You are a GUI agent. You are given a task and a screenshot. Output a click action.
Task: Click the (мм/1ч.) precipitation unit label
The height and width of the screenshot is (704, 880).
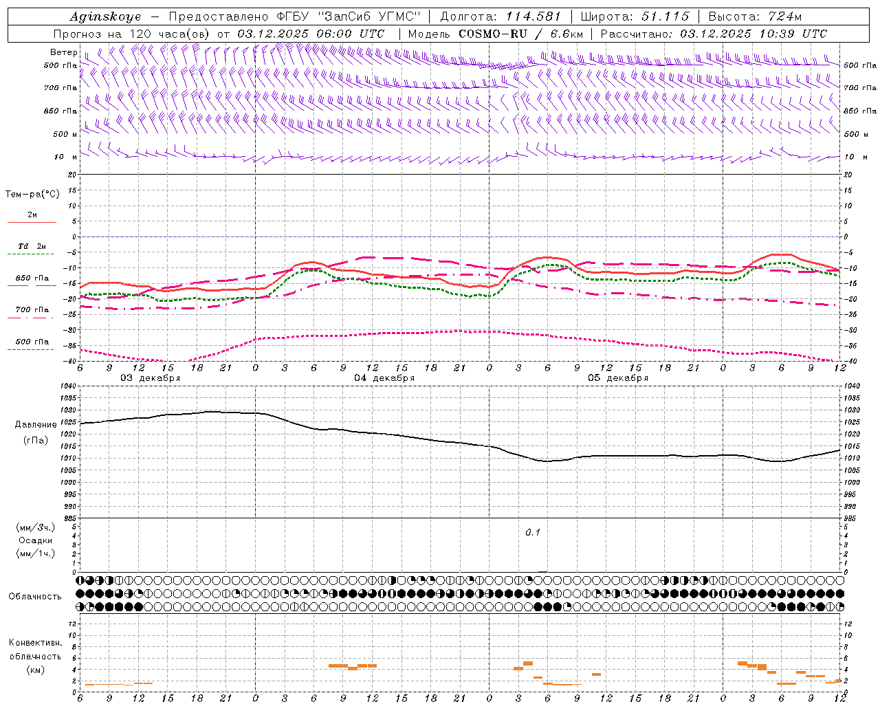tap(35, 553)
